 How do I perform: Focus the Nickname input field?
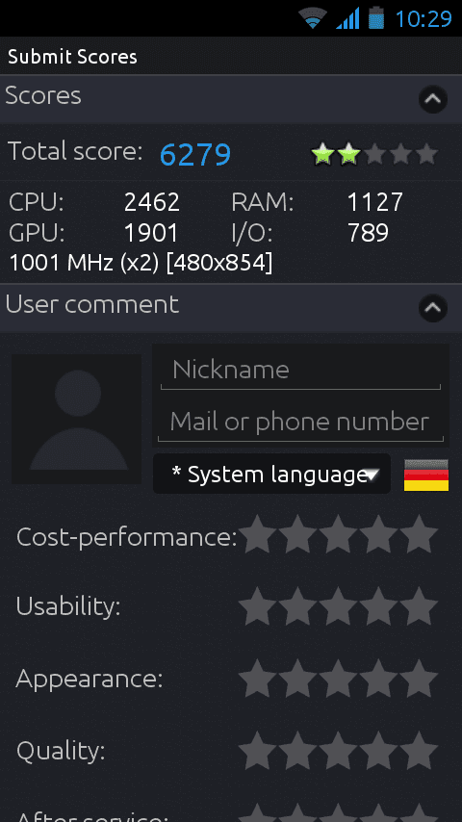300,371
